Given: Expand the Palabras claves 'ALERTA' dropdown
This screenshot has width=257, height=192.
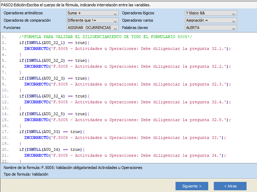Looking at the screenshot, I should (x=211, y=28).
